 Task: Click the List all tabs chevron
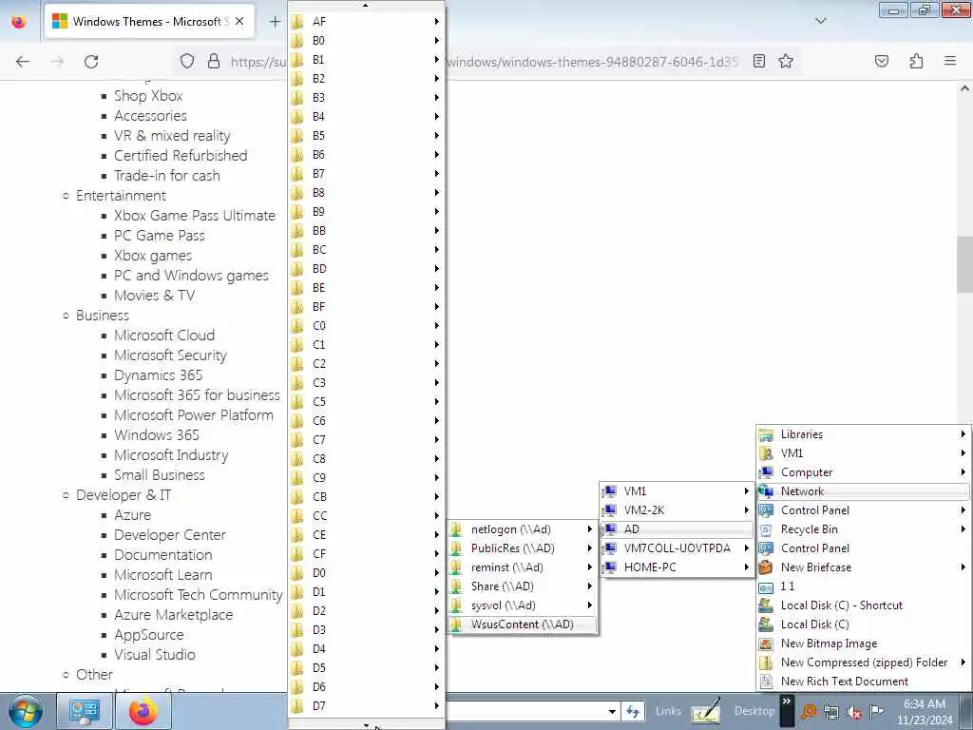coord(820,21)
